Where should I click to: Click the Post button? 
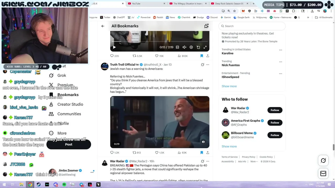click(x=69, y=144)
